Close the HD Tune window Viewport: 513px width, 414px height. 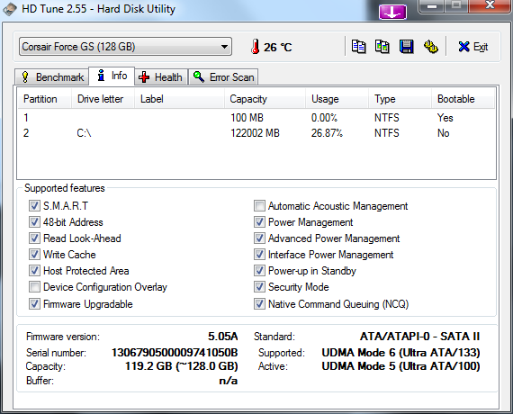(490, 6)
